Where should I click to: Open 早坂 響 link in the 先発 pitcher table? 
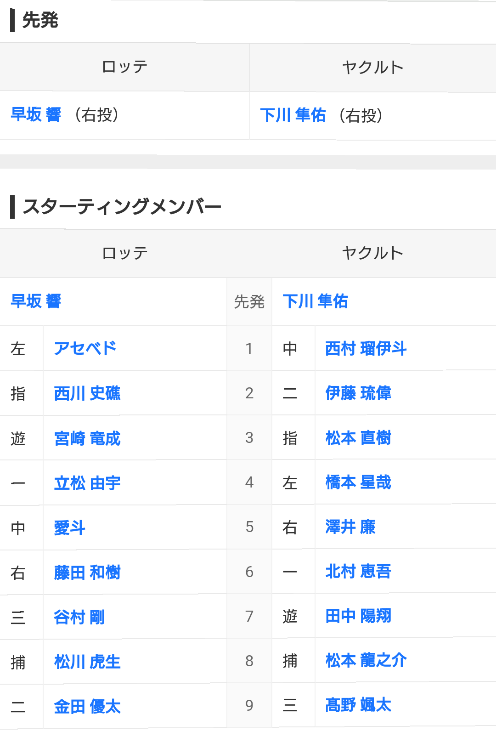36,114
